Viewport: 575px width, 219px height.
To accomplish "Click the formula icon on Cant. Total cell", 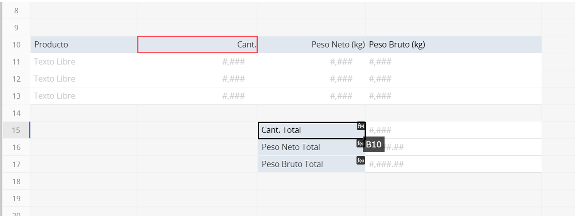I will 361,126.
